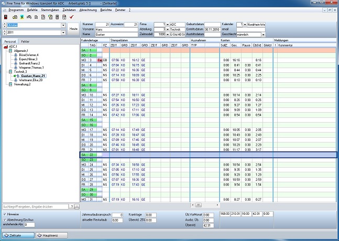Click the red Tag marker on MO 3 row

[x=100, y=60]
